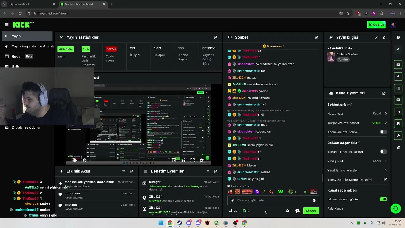Turn off İzlenme sayısını göster switch
The image size is (405, 228).
(x=383, y=199)
